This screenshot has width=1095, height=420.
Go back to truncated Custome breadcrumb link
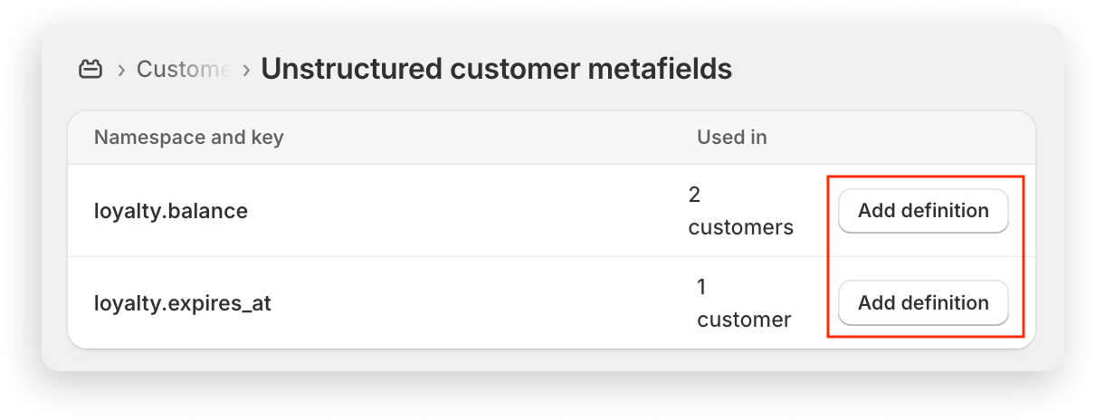point(184,69)
